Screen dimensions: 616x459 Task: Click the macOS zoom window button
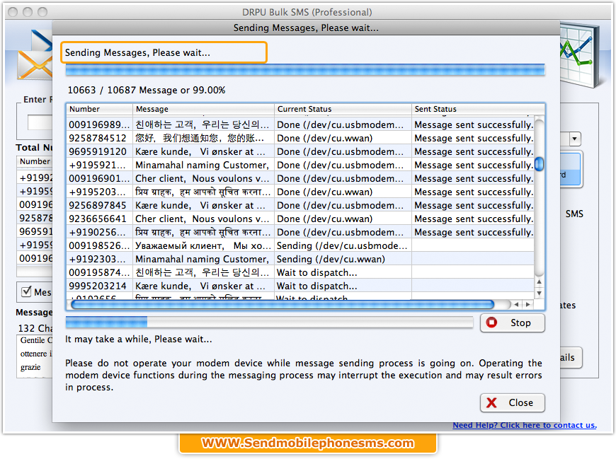point(42,12)
